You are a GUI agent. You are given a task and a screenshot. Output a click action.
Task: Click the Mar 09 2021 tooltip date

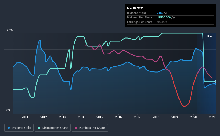click(135, 9)
